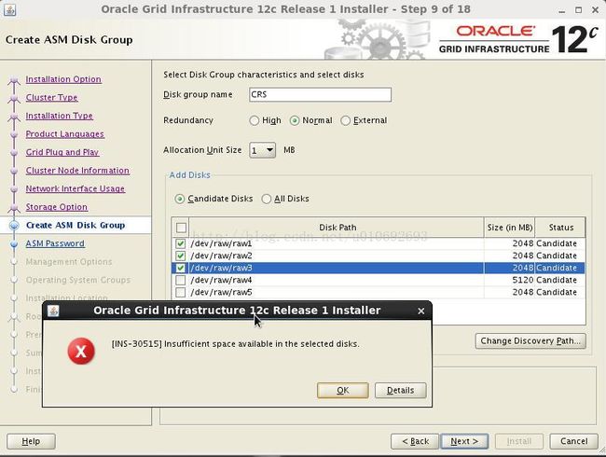Go to the Installation Type step
This screenshot has height=457, width=606.
click(59, 116)
